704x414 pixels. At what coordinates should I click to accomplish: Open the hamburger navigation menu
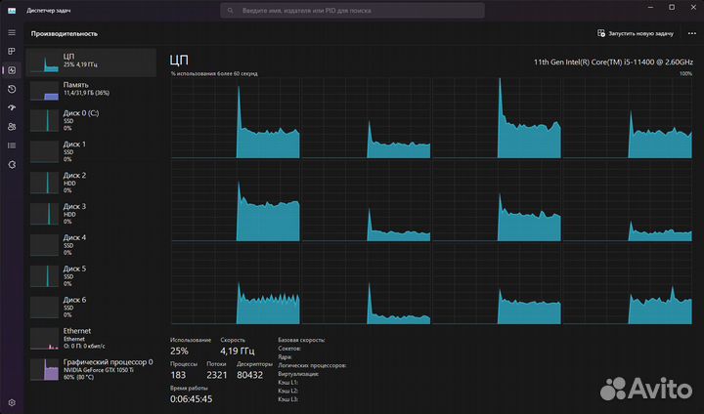12,32
